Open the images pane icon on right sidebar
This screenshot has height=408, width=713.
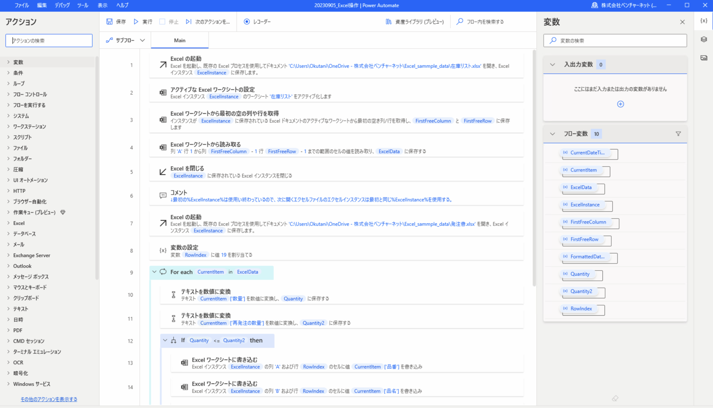click(x=704, y=58)
